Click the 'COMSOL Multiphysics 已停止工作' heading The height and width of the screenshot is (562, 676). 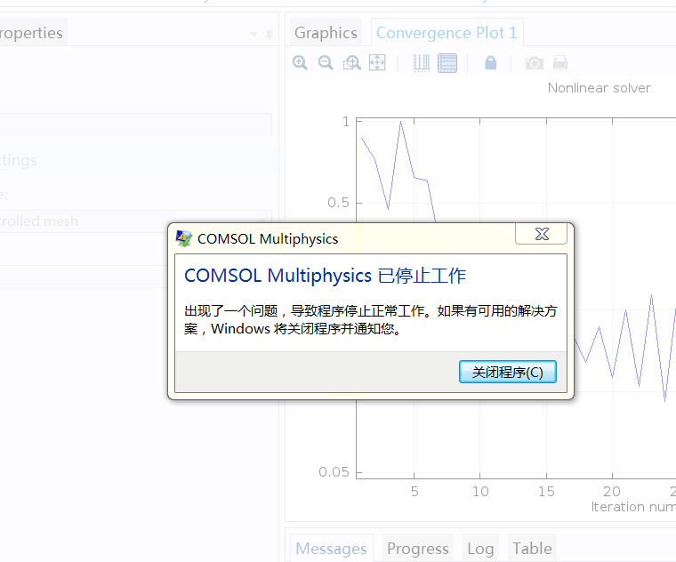pyautogui.click(x=325, y=276)
